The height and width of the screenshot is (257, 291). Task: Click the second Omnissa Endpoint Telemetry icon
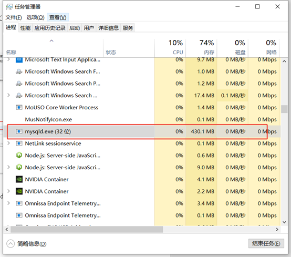coord(19,215)
